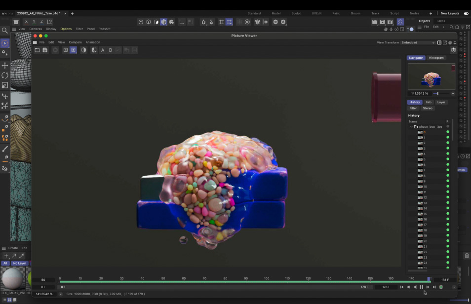Switch to the Histogram tab
Image resolution: width=471 pixels, height=304 pixels.
click(x=436, y=58)
